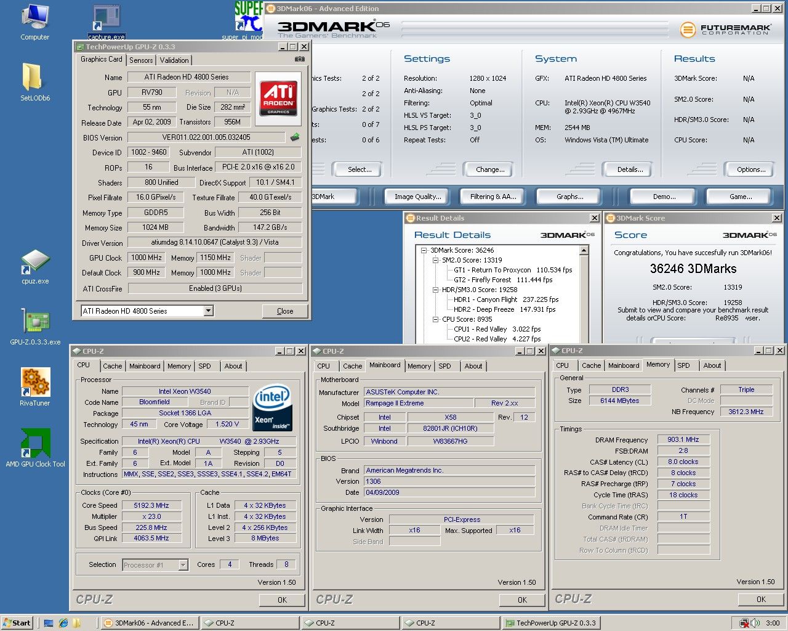The height and width of the screenshot is (631, 788).
Task: Click the Start button
Action: [x=17, y=623]
